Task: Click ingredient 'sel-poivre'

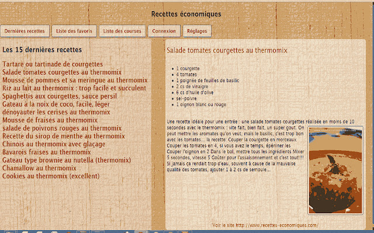Action: [x=186, y=98]
